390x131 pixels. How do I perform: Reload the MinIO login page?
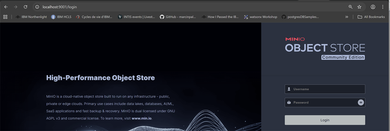25,7
